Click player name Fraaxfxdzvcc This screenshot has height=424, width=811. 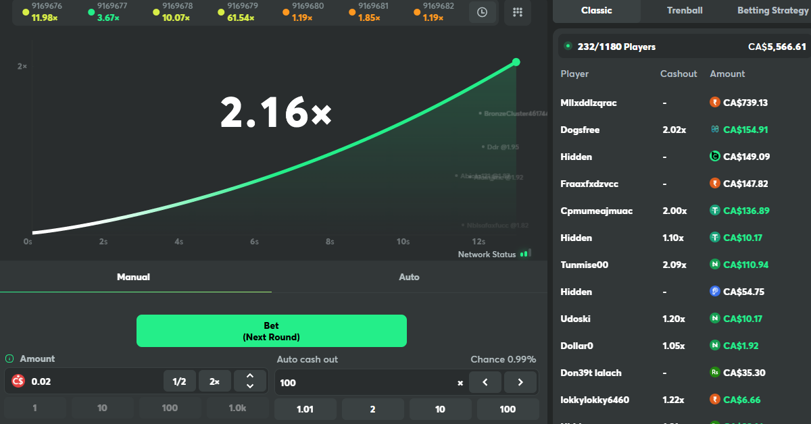[589, 184]
